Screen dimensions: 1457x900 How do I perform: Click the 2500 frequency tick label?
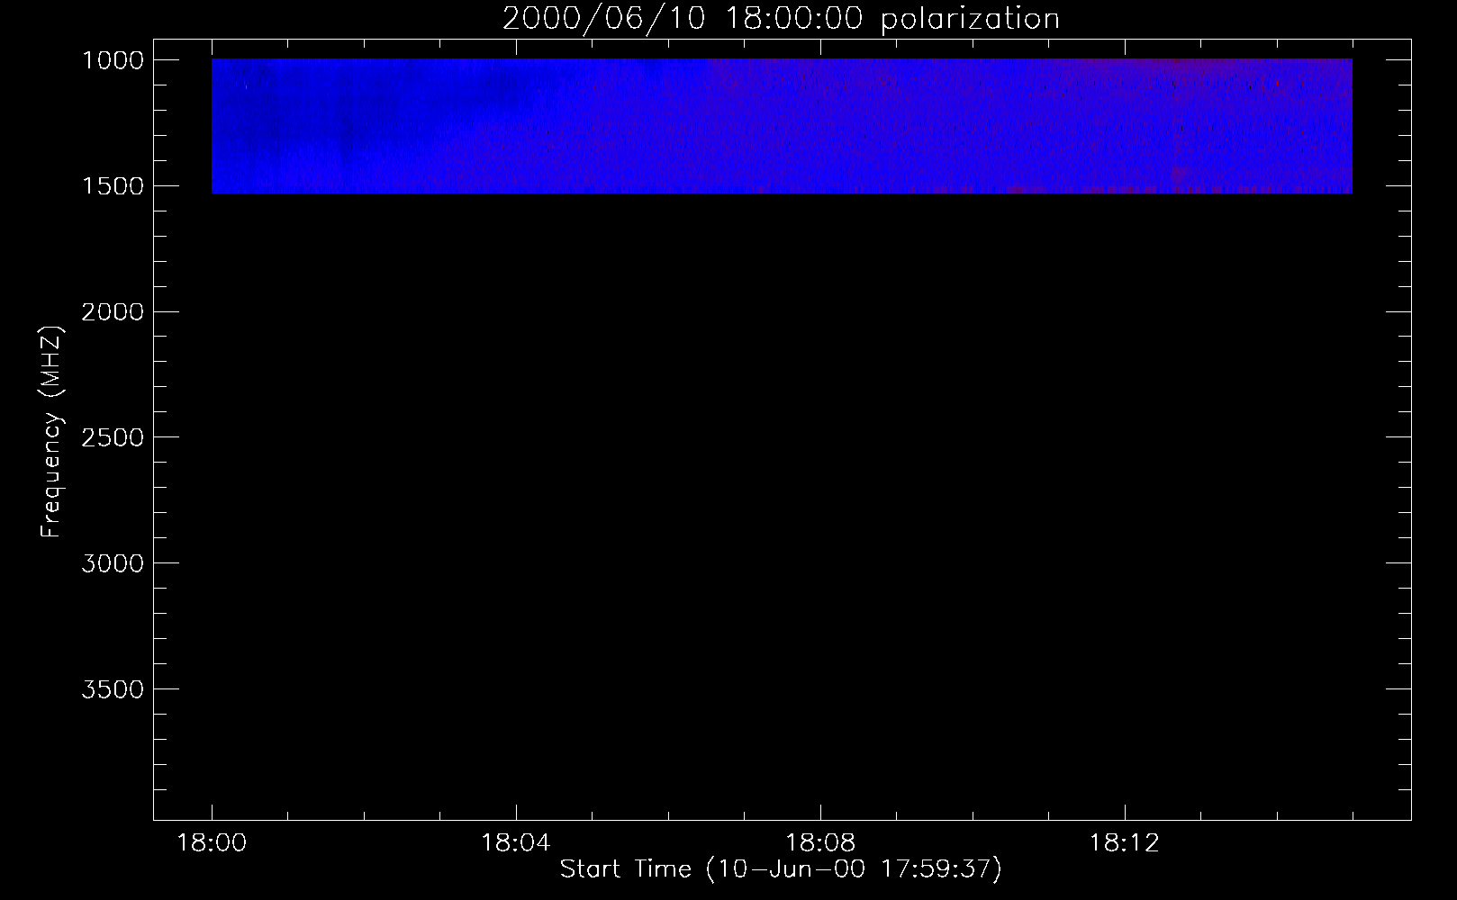[x=113, y=437]
